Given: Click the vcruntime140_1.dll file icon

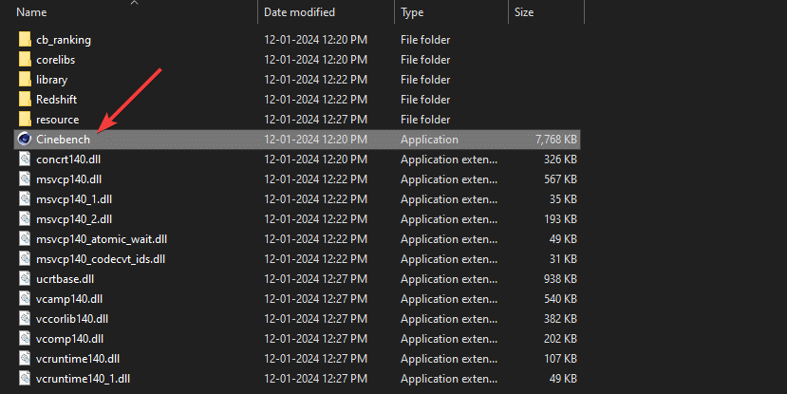Looking at the screenshot, I should click(x=25, y=379).
